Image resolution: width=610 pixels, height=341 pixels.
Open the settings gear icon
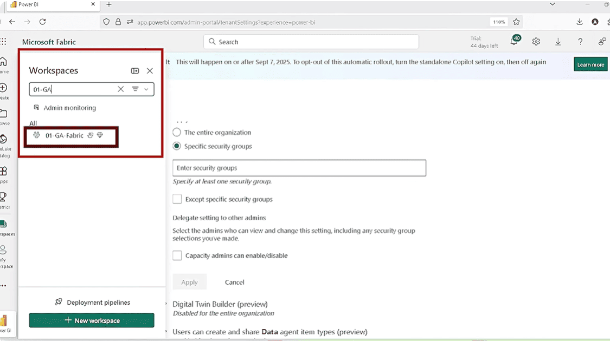(536, 42)
